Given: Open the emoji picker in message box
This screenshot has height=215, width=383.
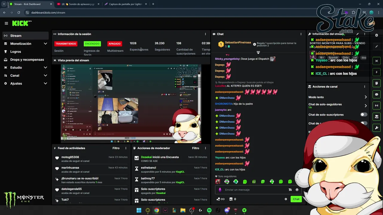Looking at the screenshot, I should (x=297, y=190).
